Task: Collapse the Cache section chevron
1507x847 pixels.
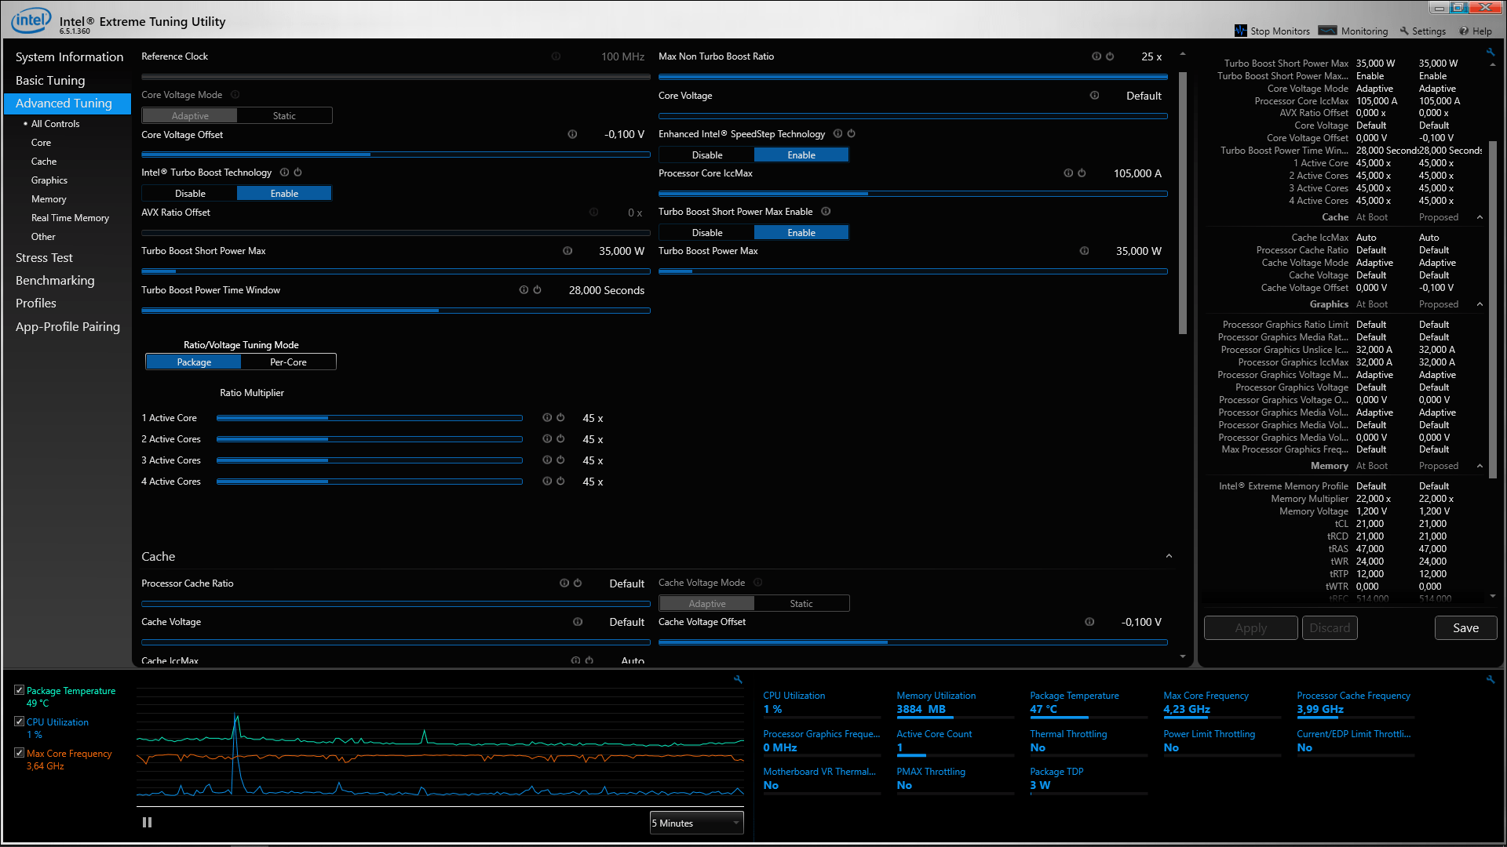Action: coord(1169,557)
